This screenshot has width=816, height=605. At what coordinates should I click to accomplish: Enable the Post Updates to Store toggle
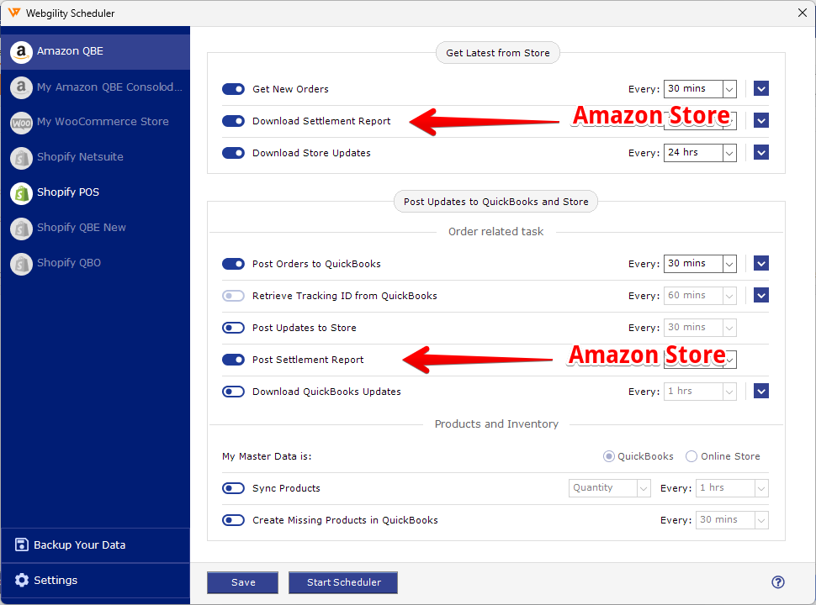(x=233, y=328)
